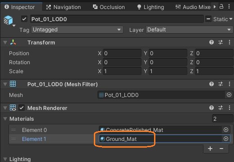Screen dimensions: 234x162
Task: Open the Tag dropdown showing Untagged
Action: [77, 30]
